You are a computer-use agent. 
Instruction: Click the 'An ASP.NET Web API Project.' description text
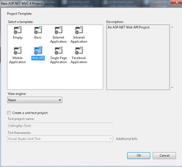129,27
